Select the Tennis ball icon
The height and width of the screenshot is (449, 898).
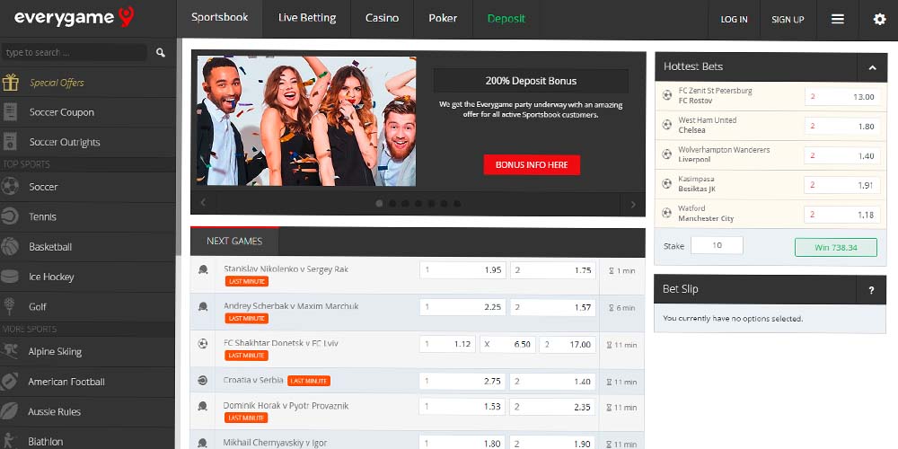(11, 216)
